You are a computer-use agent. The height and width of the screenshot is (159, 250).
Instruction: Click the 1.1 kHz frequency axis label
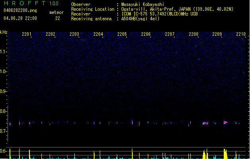click(3, 52)
